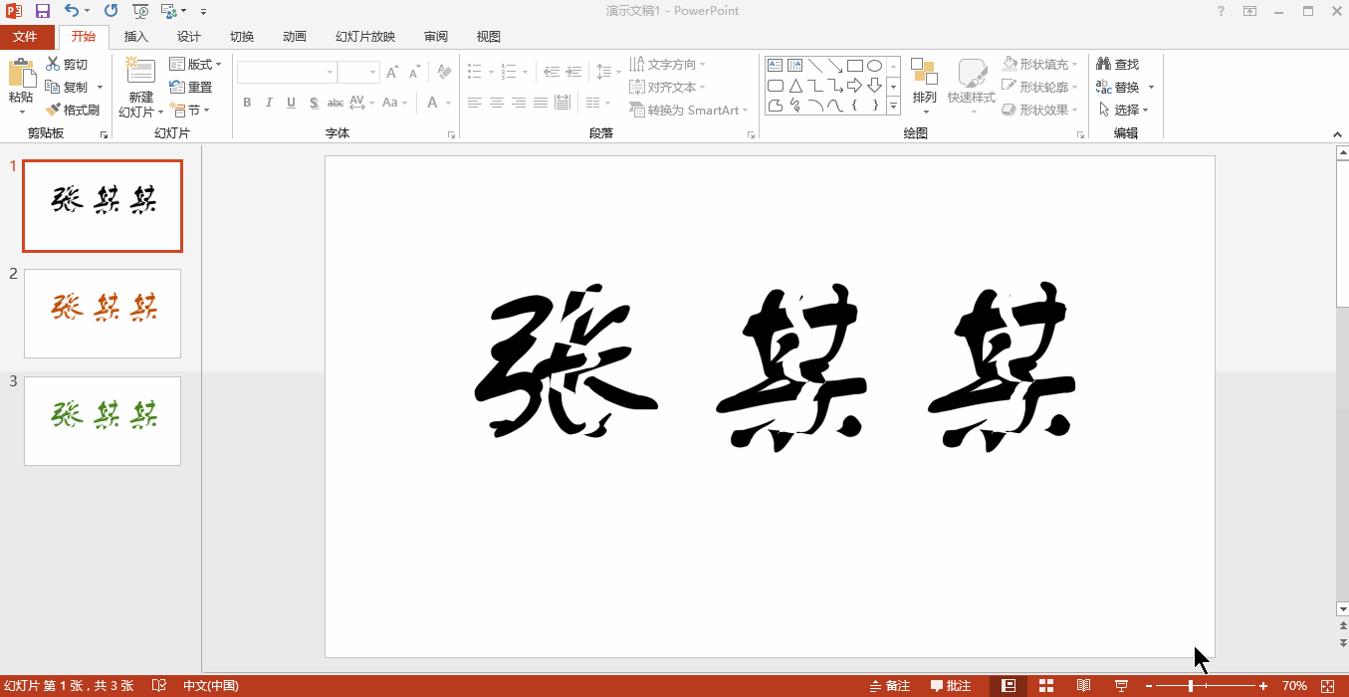Start slideshow from status bar icon
Viewport: 1349px width, 697px height.
tap(1121, 686)
